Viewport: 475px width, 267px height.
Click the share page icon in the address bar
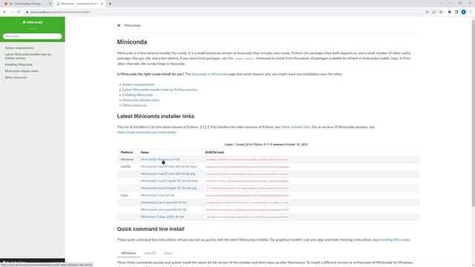434,12
